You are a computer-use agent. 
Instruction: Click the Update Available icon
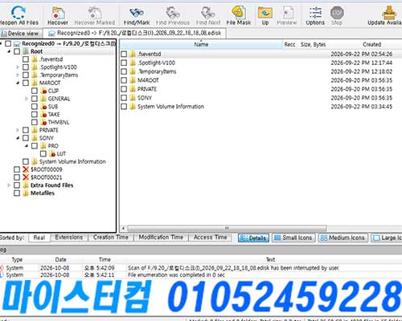coord(389,12)
